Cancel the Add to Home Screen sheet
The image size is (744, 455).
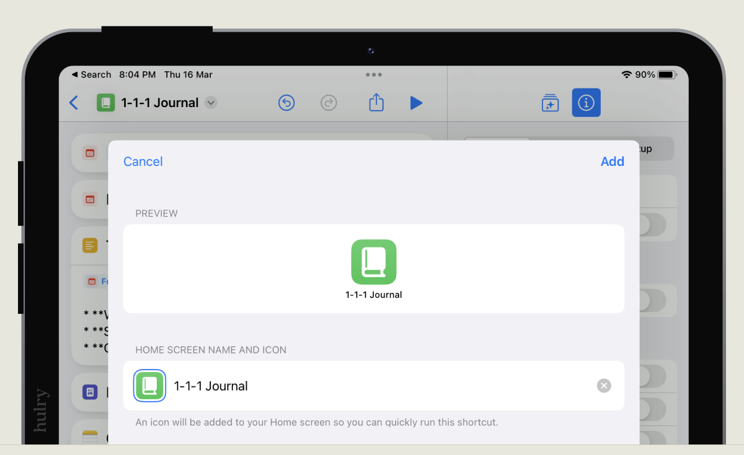point(143,162)
